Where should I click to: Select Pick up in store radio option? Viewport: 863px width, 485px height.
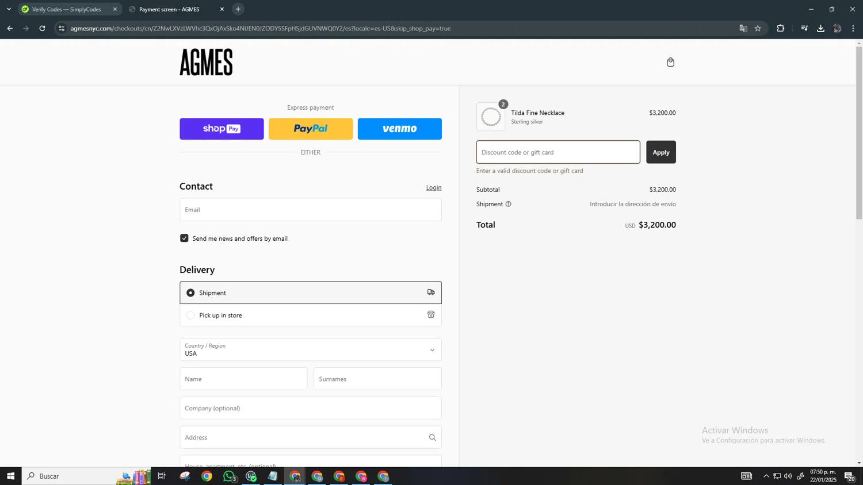pyautogui.click(x=190, y=315)
